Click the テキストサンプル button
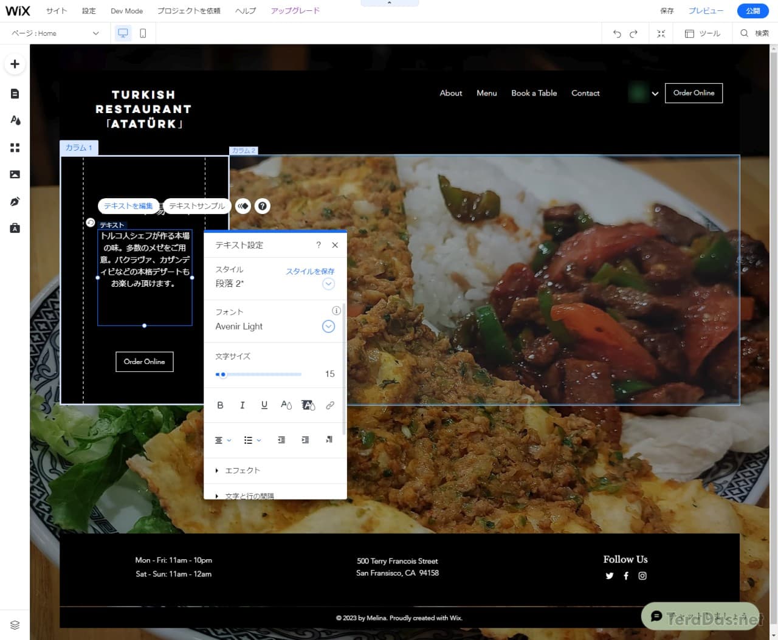 [x=197, y=206]
